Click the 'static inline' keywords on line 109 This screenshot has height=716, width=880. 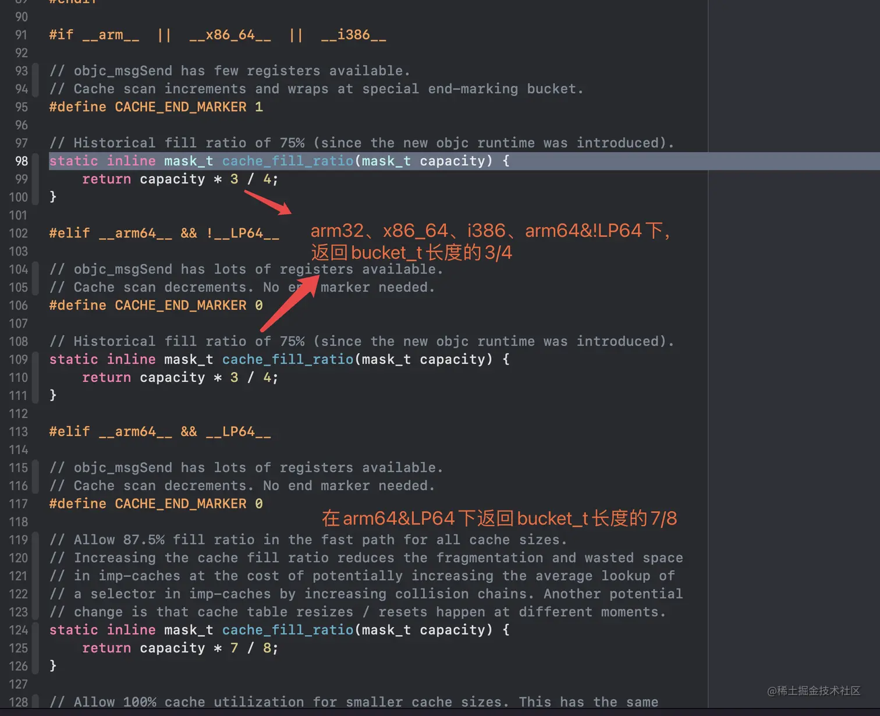pyautogui.click(x=102, y=360)
